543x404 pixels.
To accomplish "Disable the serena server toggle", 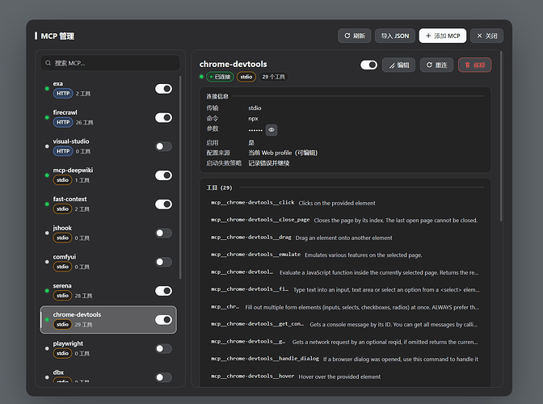I will [x=163, y=291].
